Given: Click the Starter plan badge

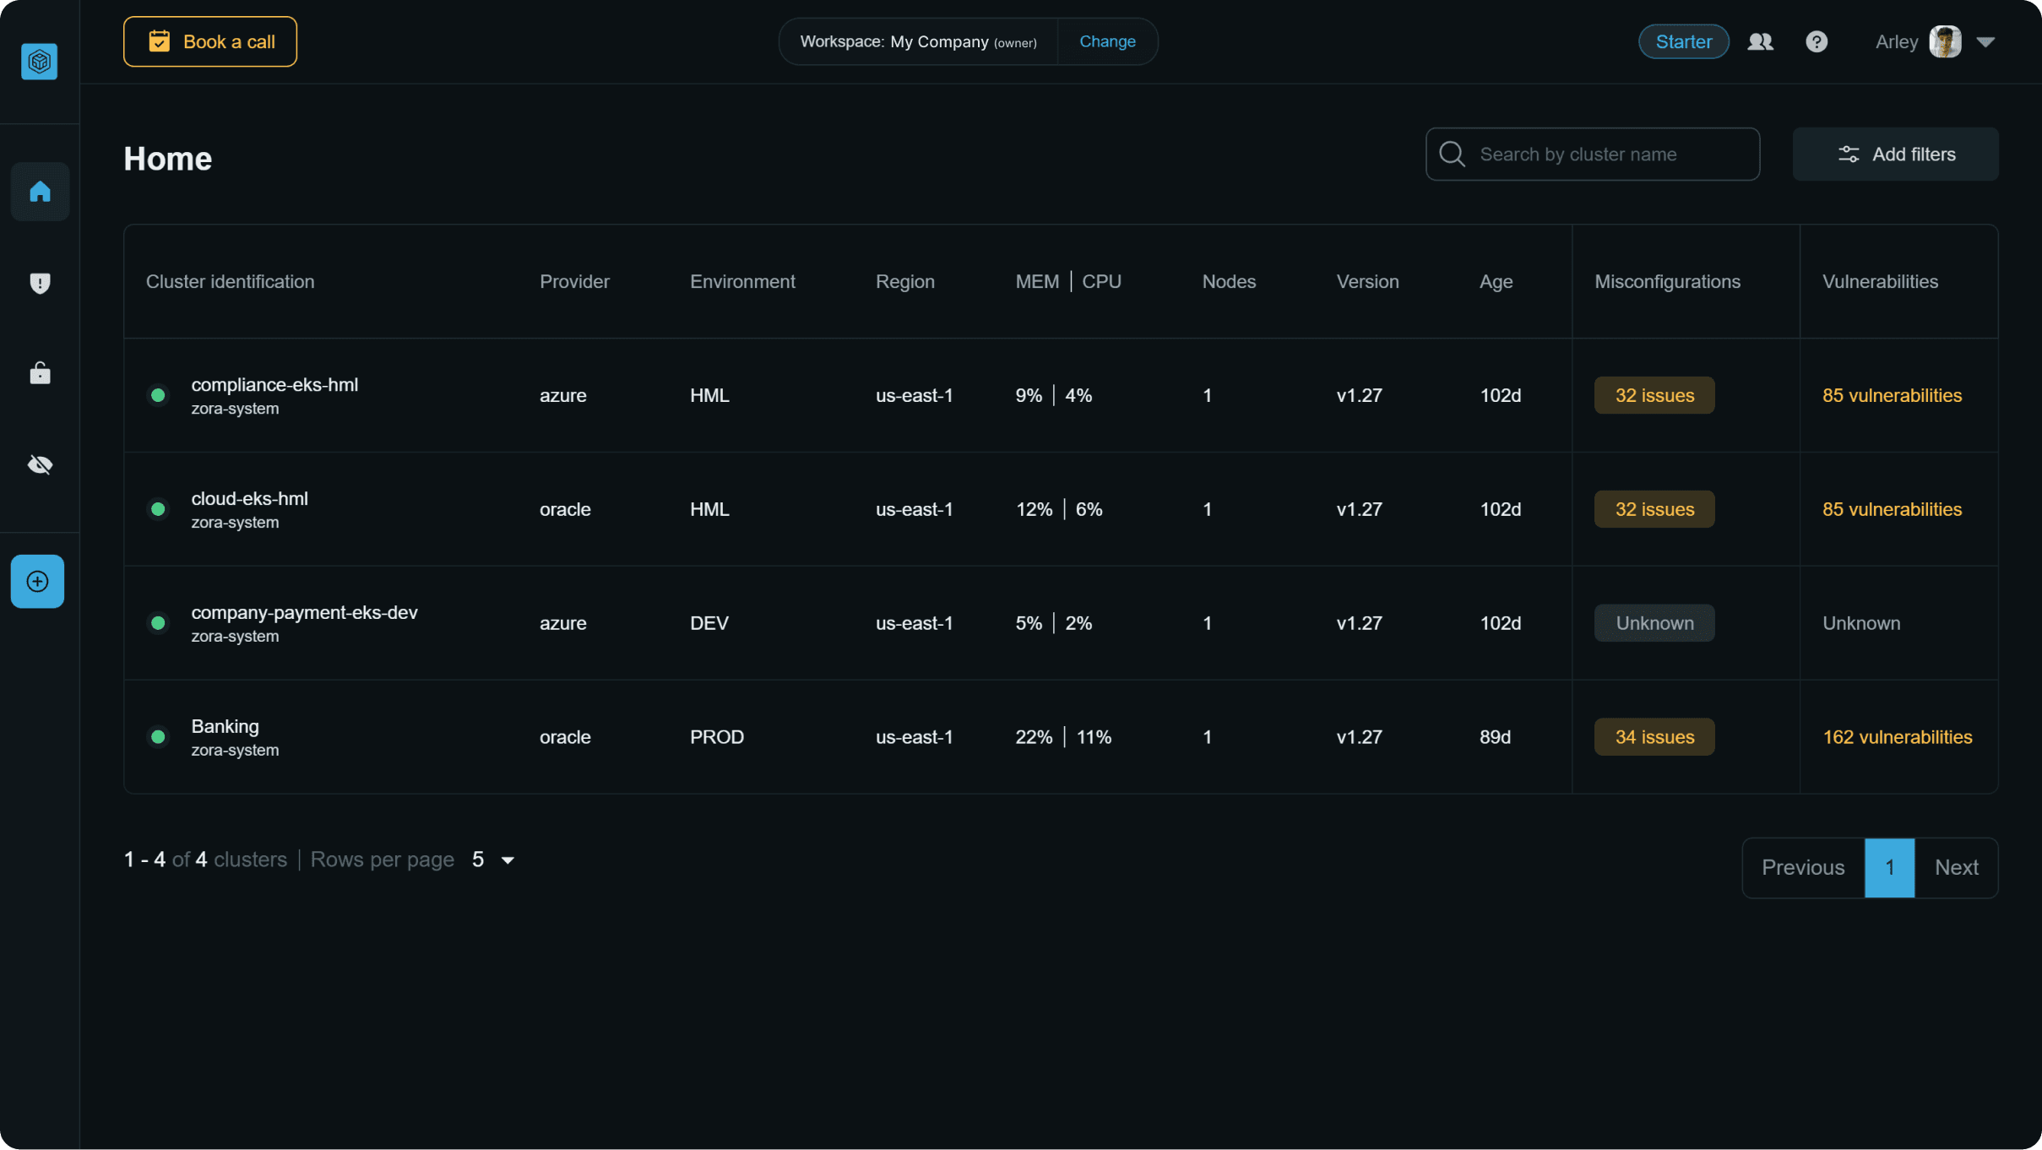Looking at the screenshot, I should tap(1683, 41).
